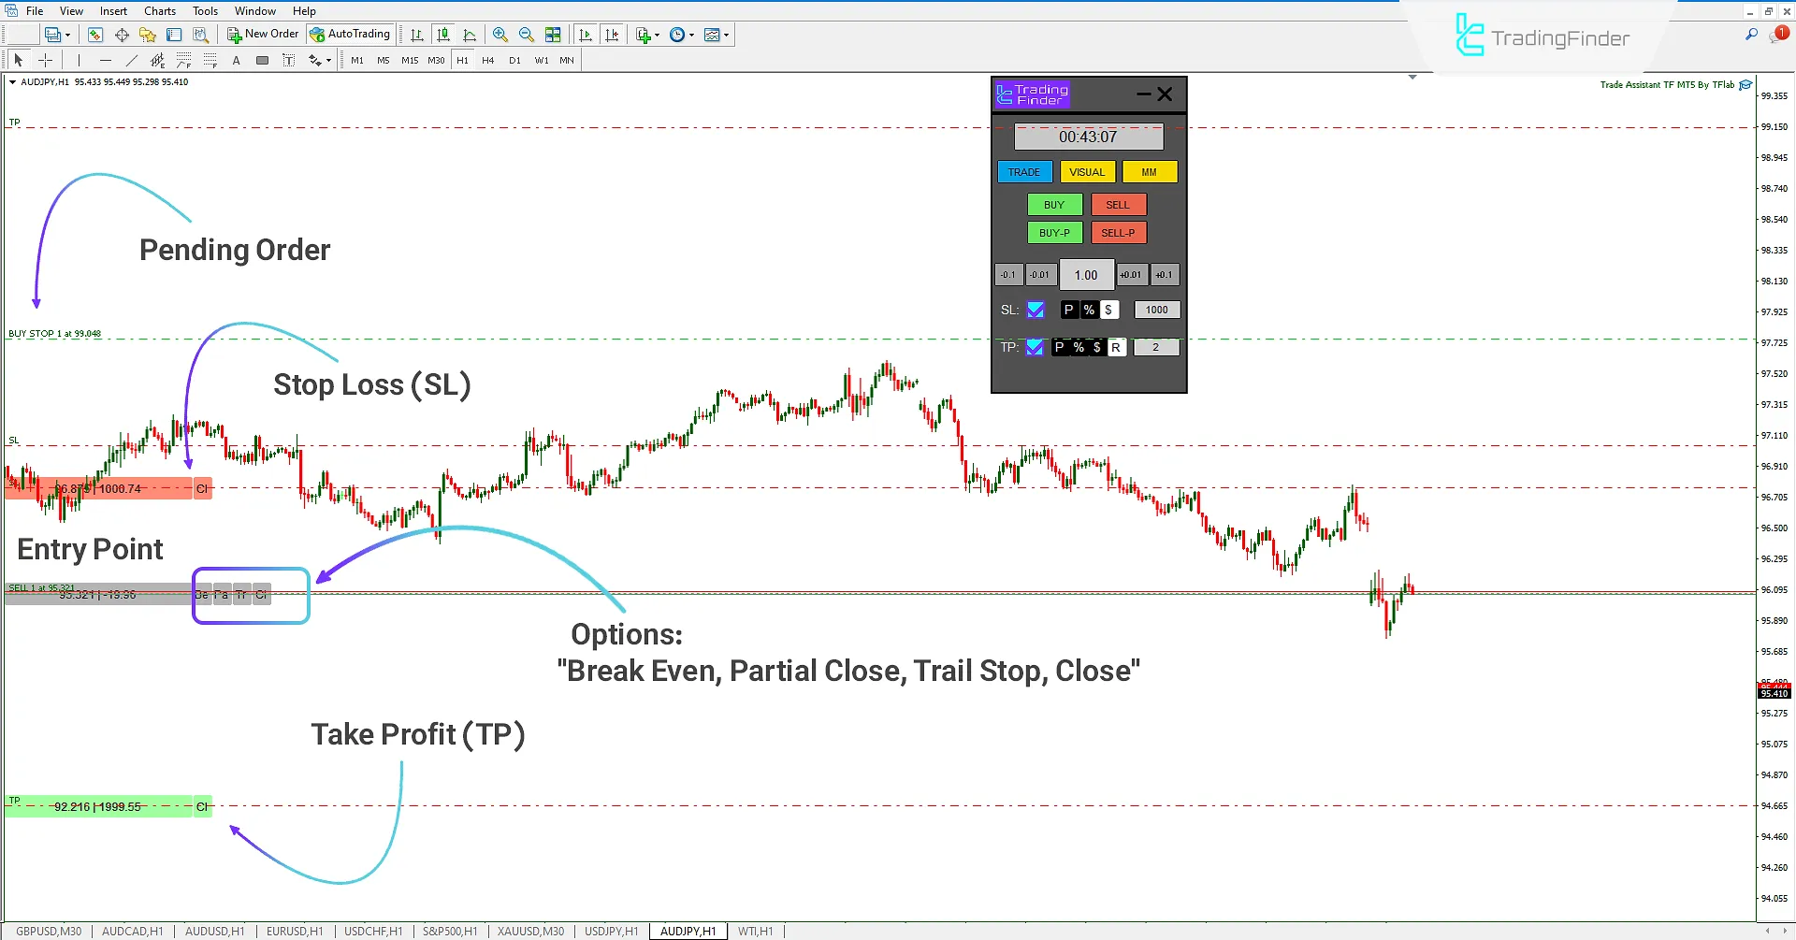The height and width of the screenshot is (940, 1796).
Task: Toggle AutoTrading on
Action: [351, 34]
